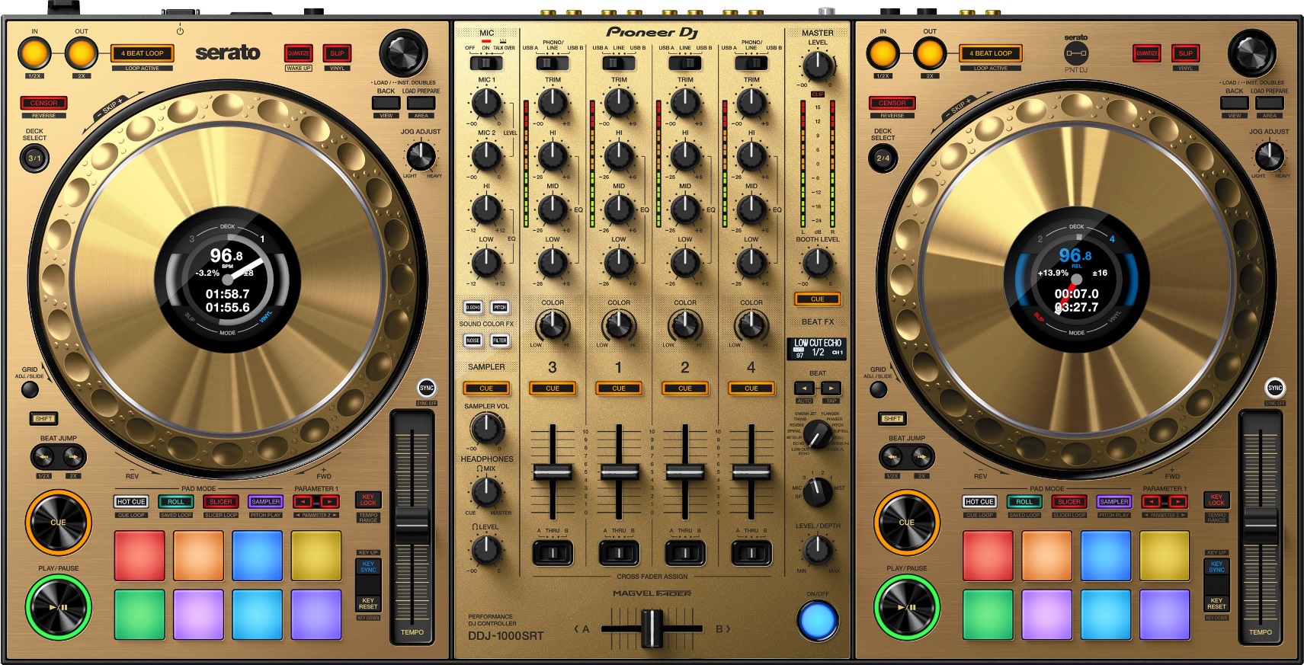The height and width of the screenshot is (665, 1304).
Task: Click channel 3 headphone CUE button
Action: pyautogui.click(x=553, y=388)
